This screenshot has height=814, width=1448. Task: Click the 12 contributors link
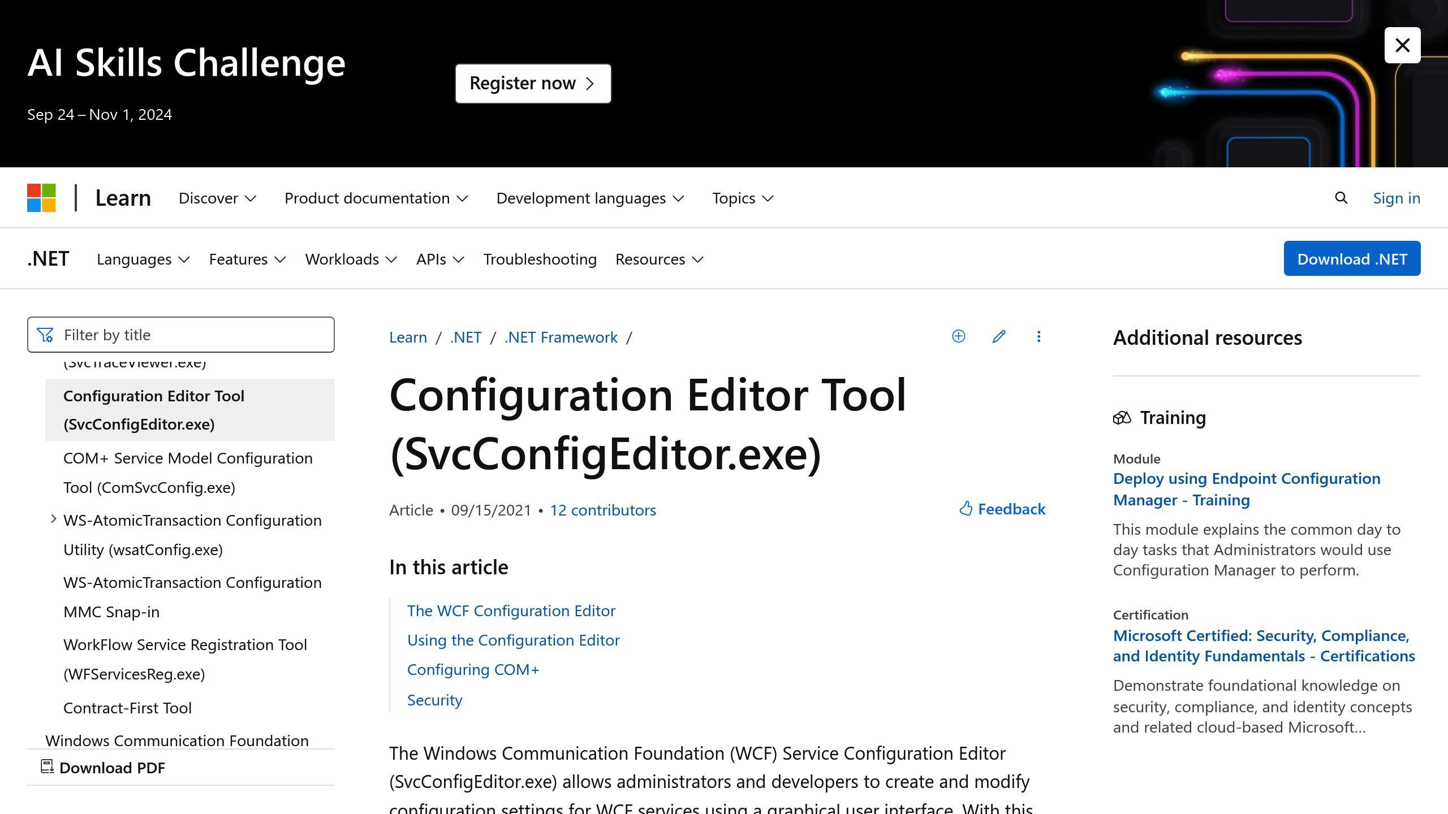[x=602, y=509]
